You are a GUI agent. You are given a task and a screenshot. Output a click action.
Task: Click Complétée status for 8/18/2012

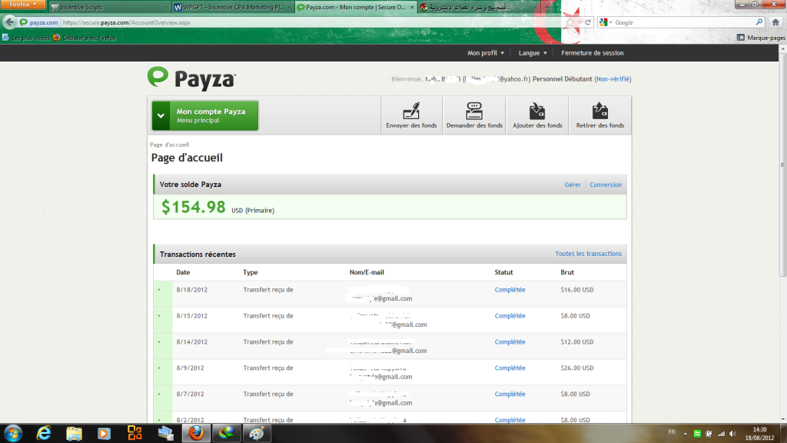coord(510,290)
